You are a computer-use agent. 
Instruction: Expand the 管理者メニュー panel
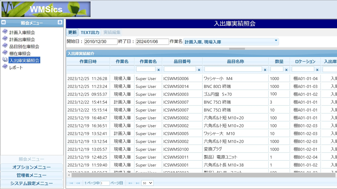click(x=32, y=175)
